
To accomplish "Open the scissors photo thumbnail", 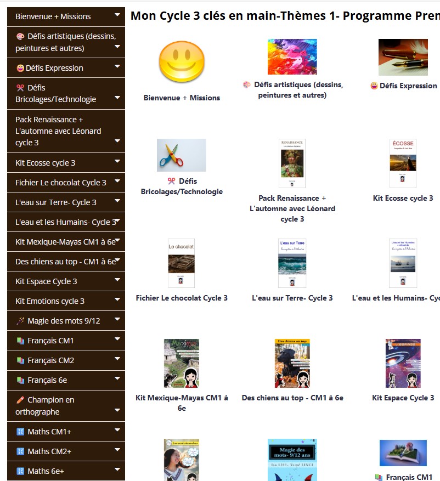I will tap(182, 155).
